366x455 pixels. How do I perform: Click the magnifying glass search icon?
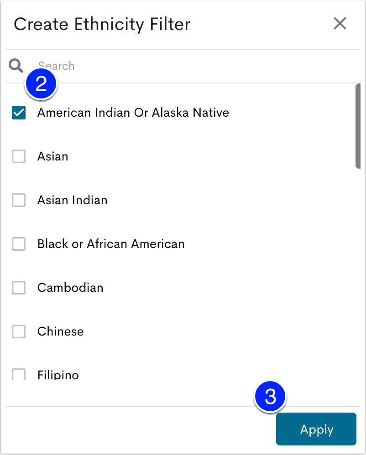pos(16,66)
